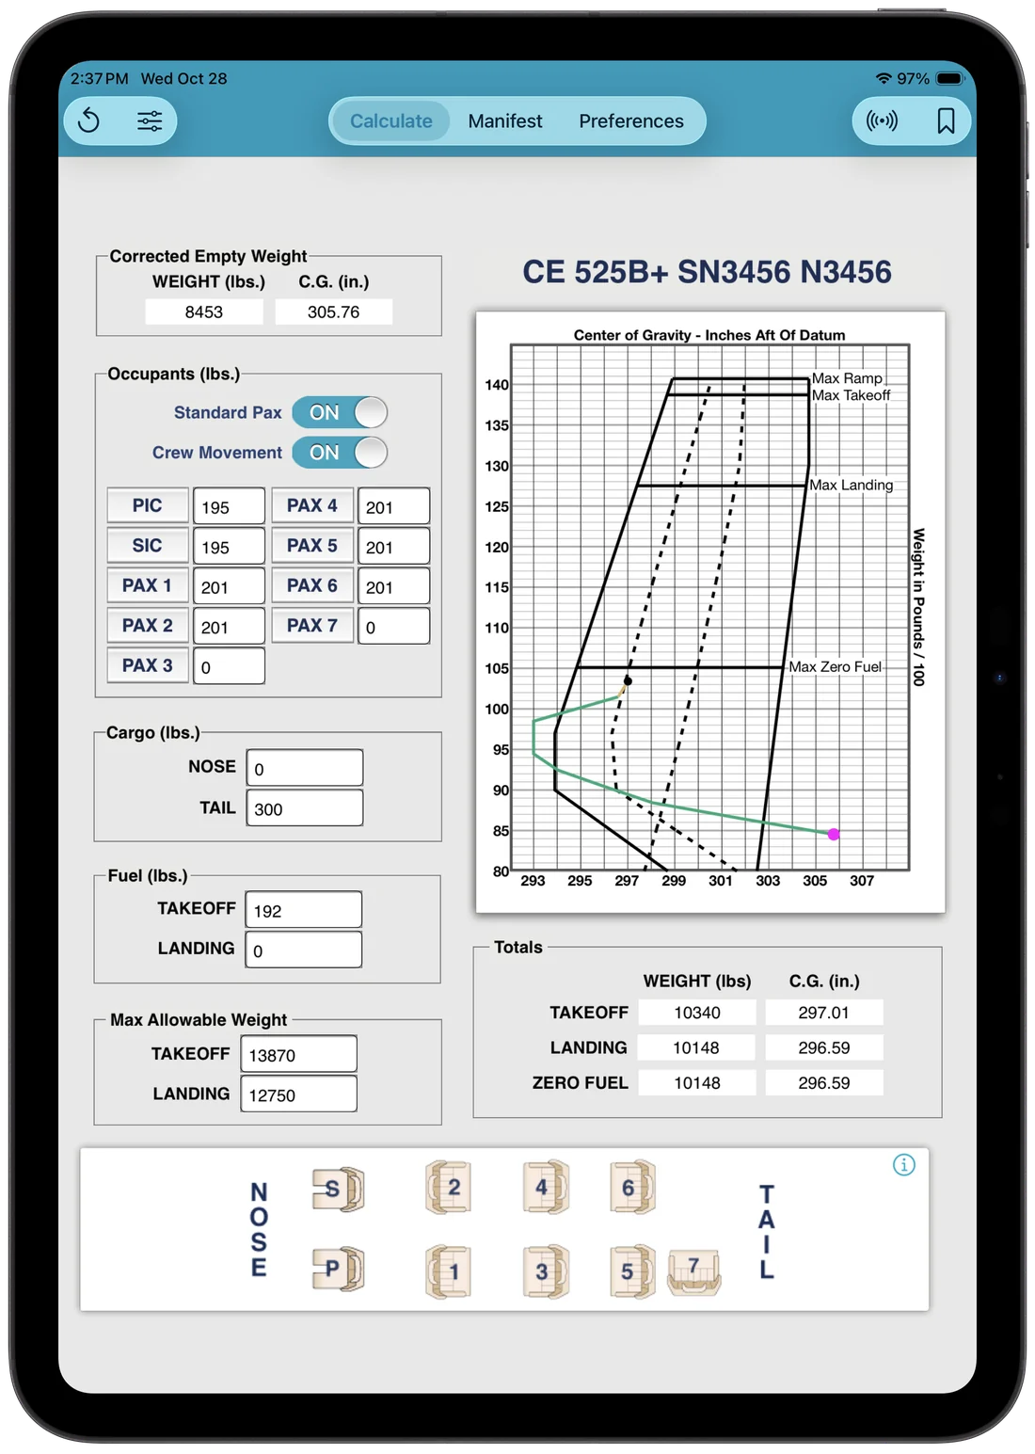This screenshot has height=1454, width=1035.
Task: Tap the takeoff C.G. value 297.01
Action: tap(824, 1013)
